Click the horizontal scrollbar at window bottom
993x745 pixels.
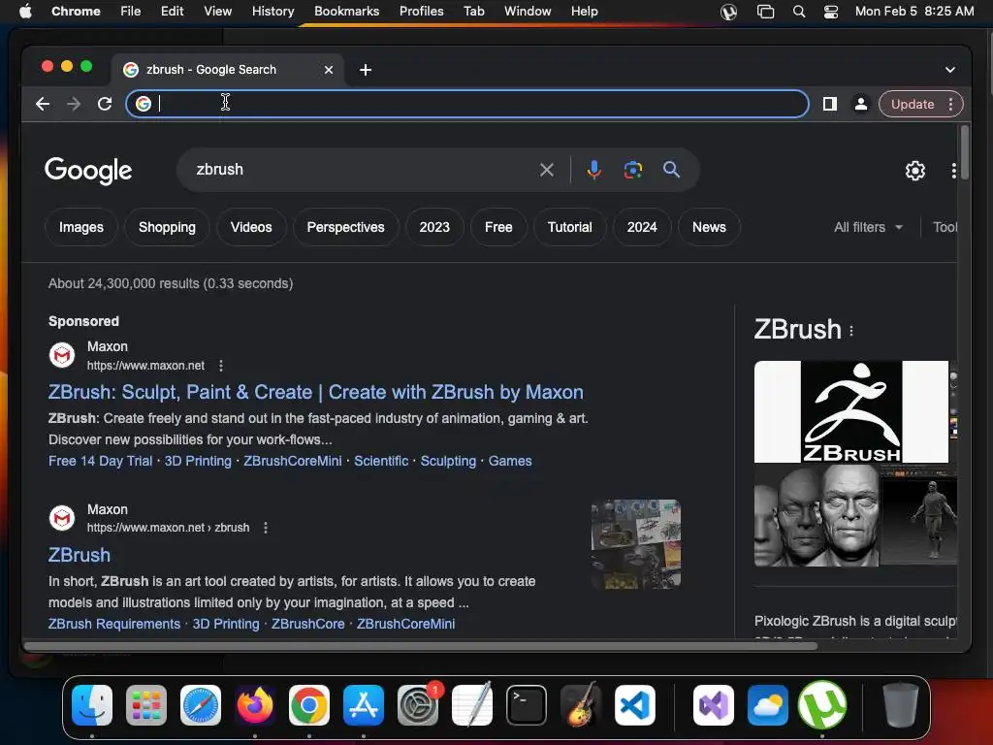420,646
